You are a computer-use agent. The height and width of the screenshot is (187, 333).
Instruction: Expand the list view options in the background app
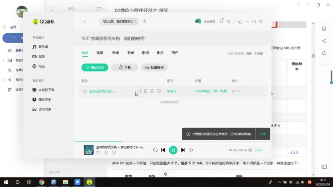[100, 9]
